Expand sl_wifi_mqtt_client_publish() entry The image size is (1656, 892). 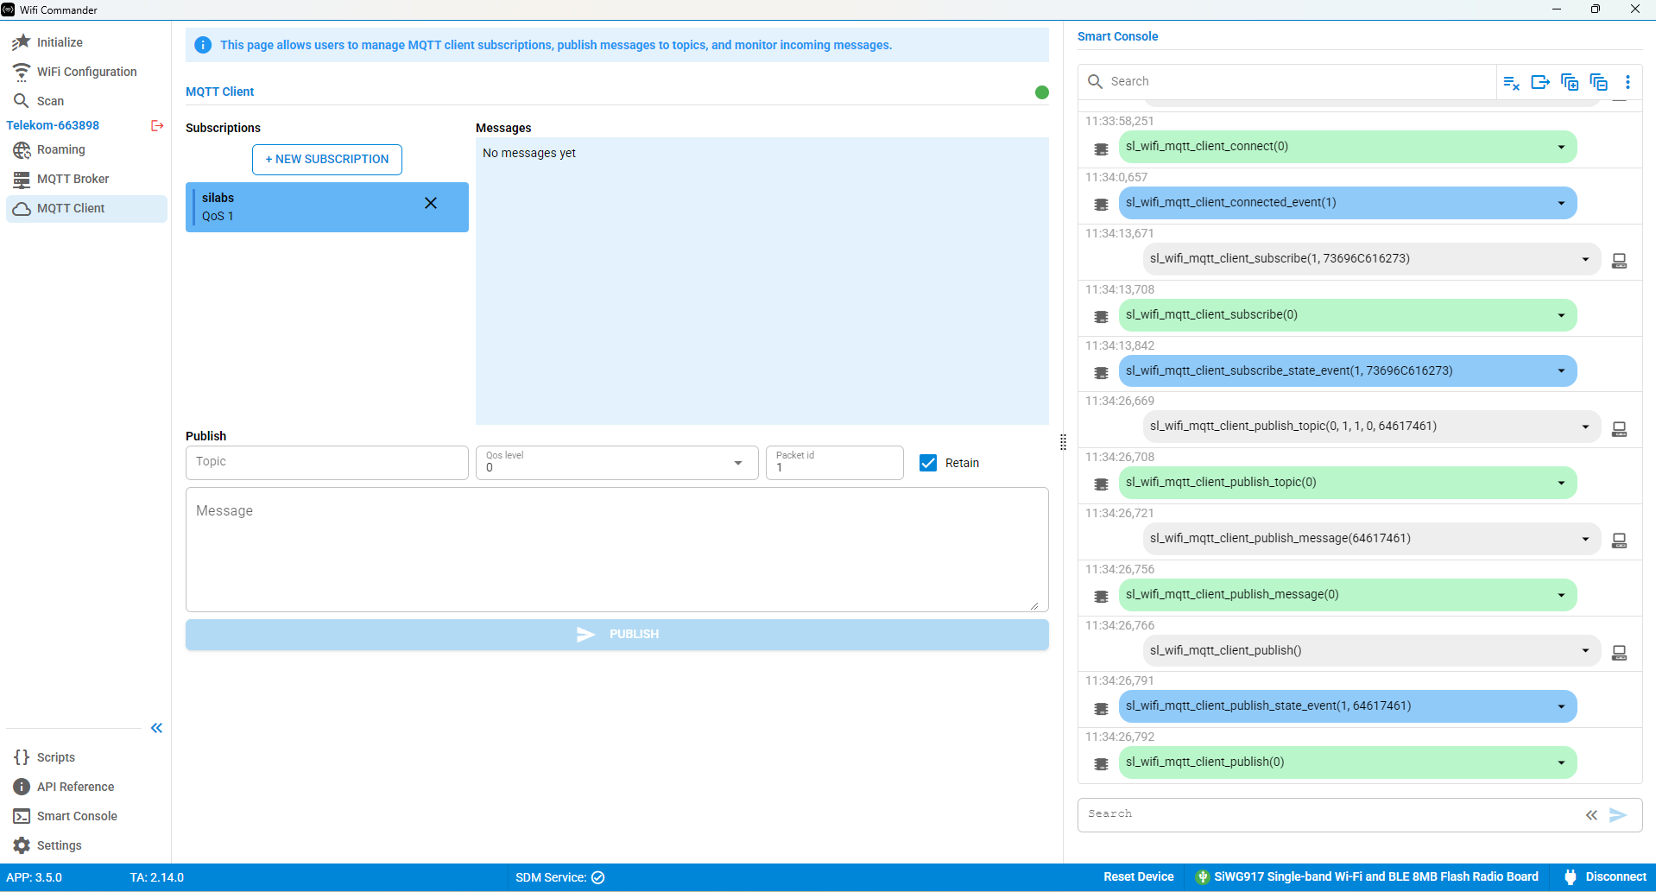(1585, 650)
